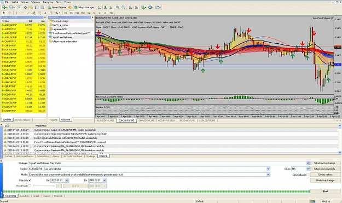Open the Symbol dropdown in tester
Screen dimensions: 342x203
point(268,169)
